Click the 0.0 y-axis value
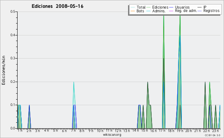Viewport: 224px width, 138px height. (x=13, y=128)
